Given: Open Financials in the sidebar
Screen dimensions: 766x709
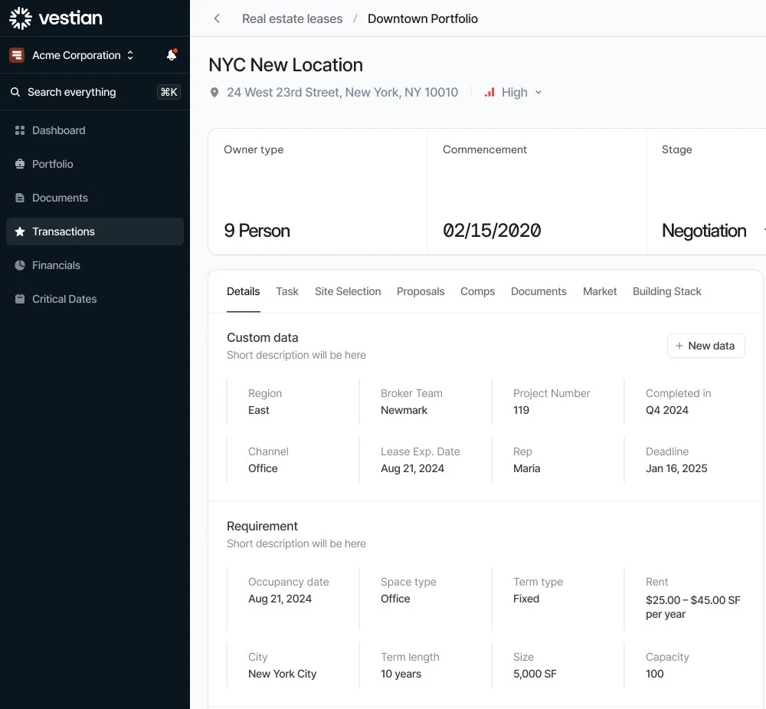Looking at the screenshot, I should 95,265.
